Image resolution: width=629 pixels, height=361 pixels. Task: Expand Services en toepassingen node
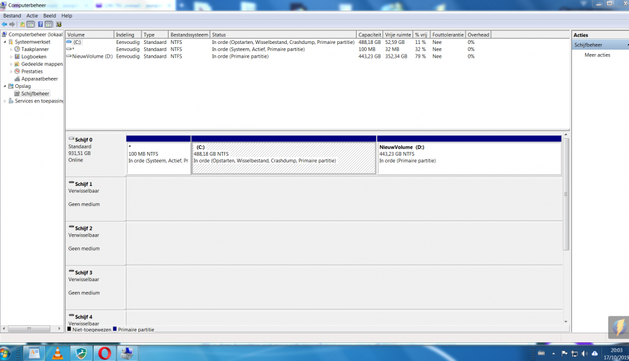5,101
